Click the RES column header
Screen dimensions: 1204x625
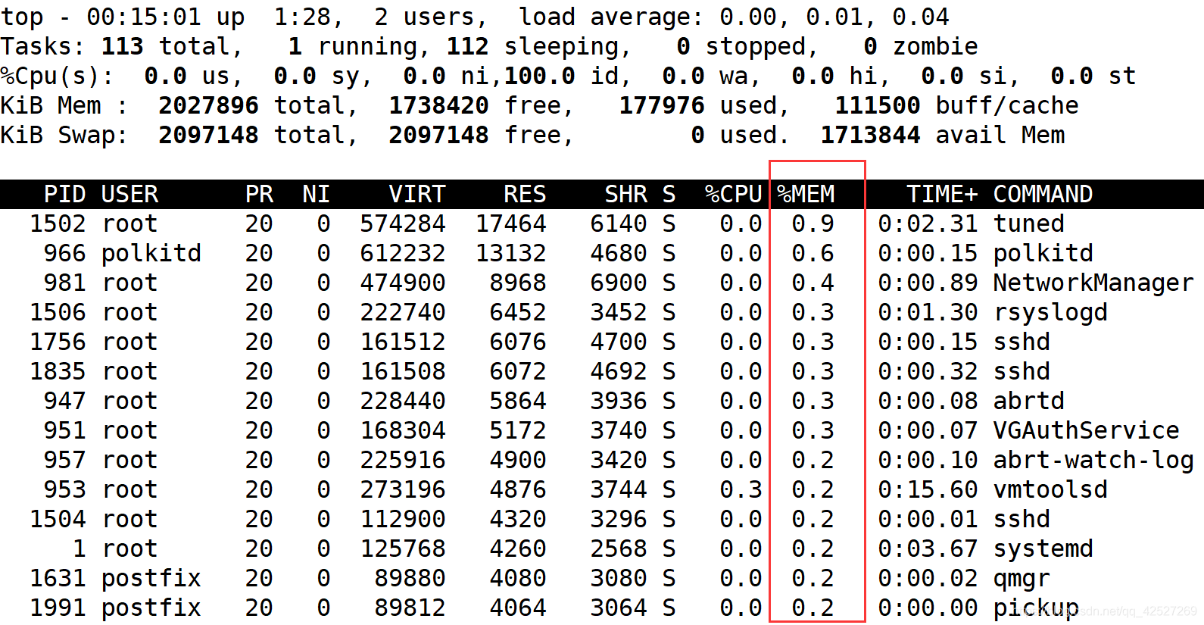pyautogui.click(x=525, y=195)
